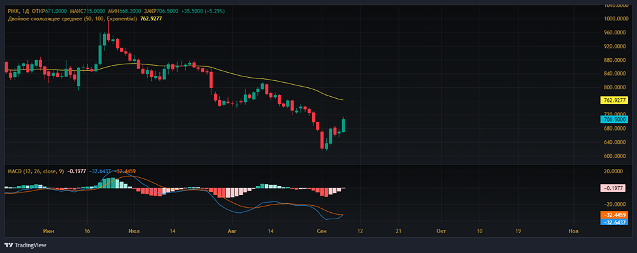
Task: Click the yellow 762.9277 price axis label
Action: pyautogui.click(x=614, y=100)
